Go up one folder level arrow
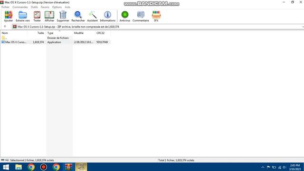Screen dimensions: 304x171 coord(5,27)
